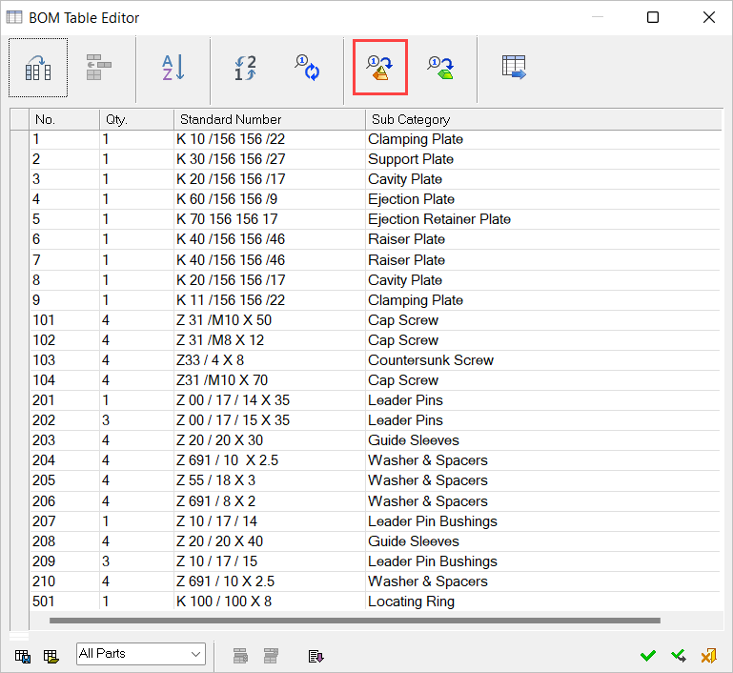Click first table icon at bottom left
This screenshot has height=673, width=733.
(23, 655)
